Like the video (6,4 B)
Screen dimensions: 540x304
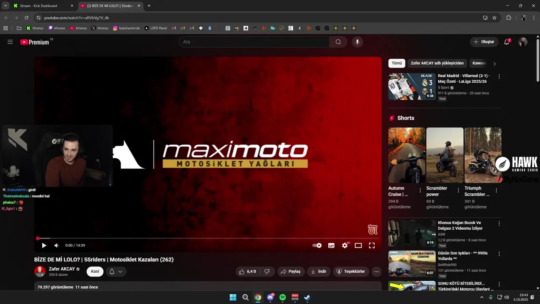(x=247, y=271)
